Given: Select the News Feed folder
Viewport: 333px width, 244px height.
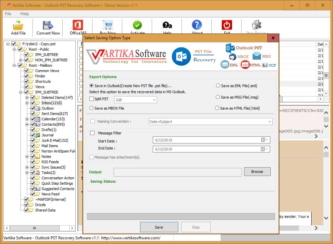Looking at the screenshot, I should (50, 194).
